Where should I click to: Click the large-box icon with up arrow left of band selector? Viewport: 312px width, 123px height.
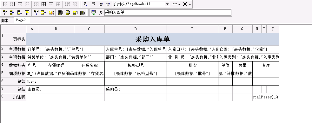[108, 4]
